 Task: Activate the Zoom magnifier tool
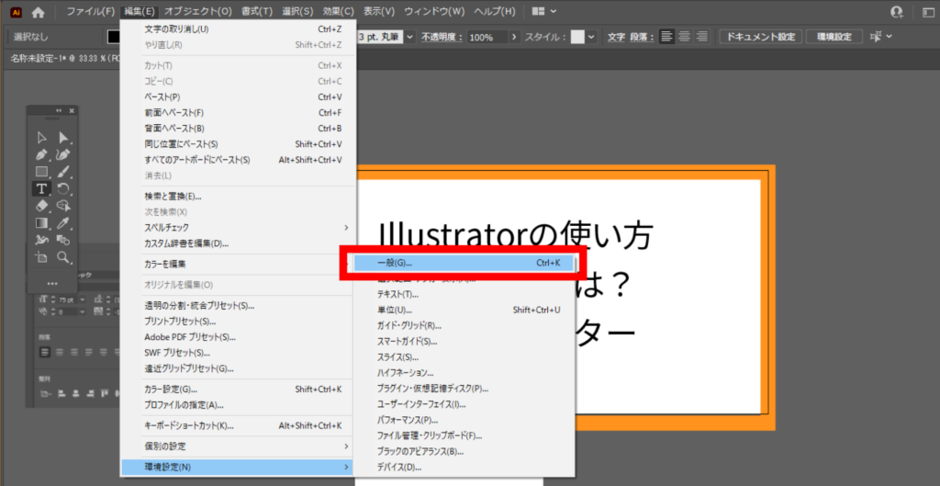click(x=63, y=258)
